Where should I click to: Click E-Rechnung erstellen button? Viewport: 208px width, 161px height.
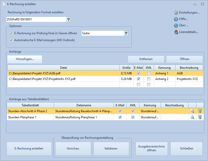click(29, 148)
